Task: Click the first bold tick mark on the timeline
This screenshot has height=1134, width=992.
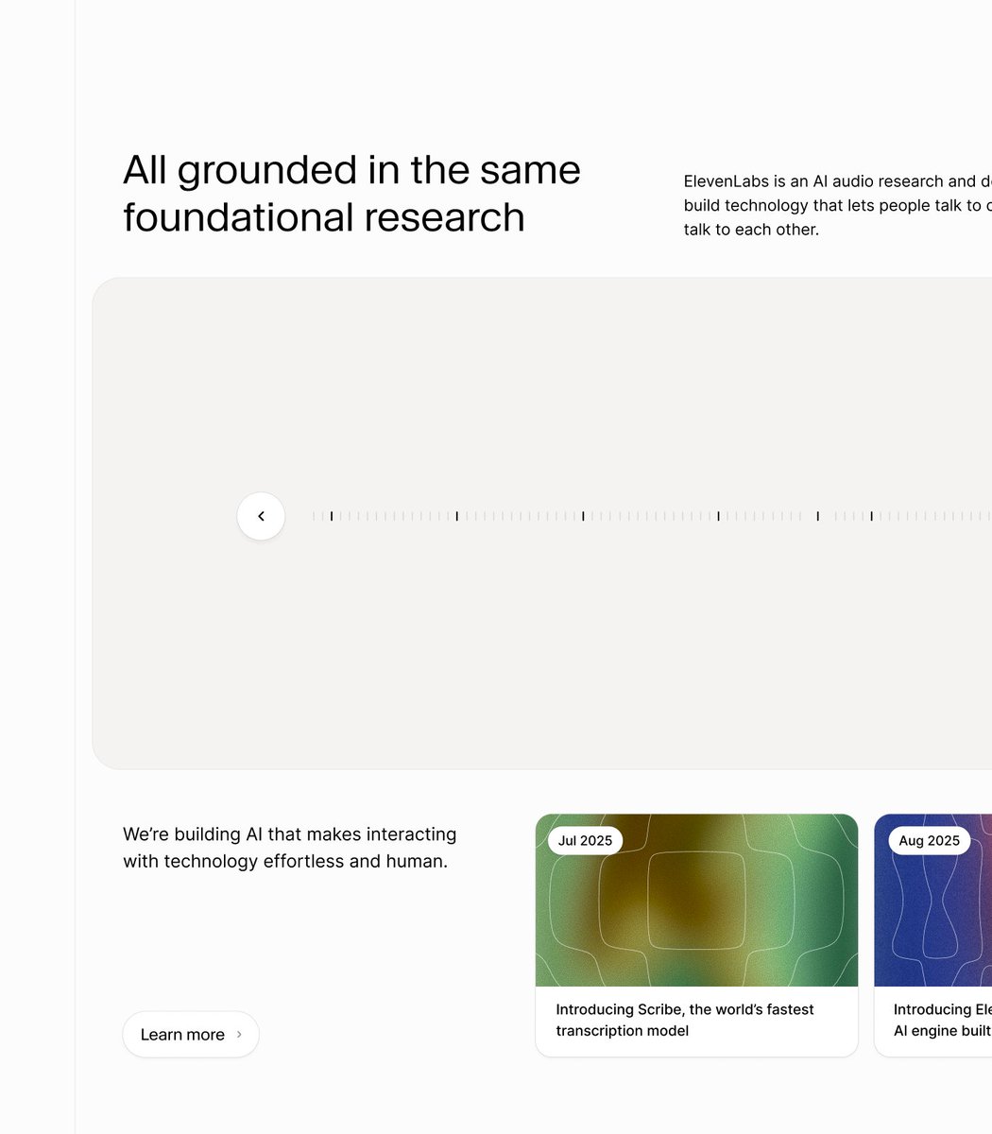Action: point(332,516)
